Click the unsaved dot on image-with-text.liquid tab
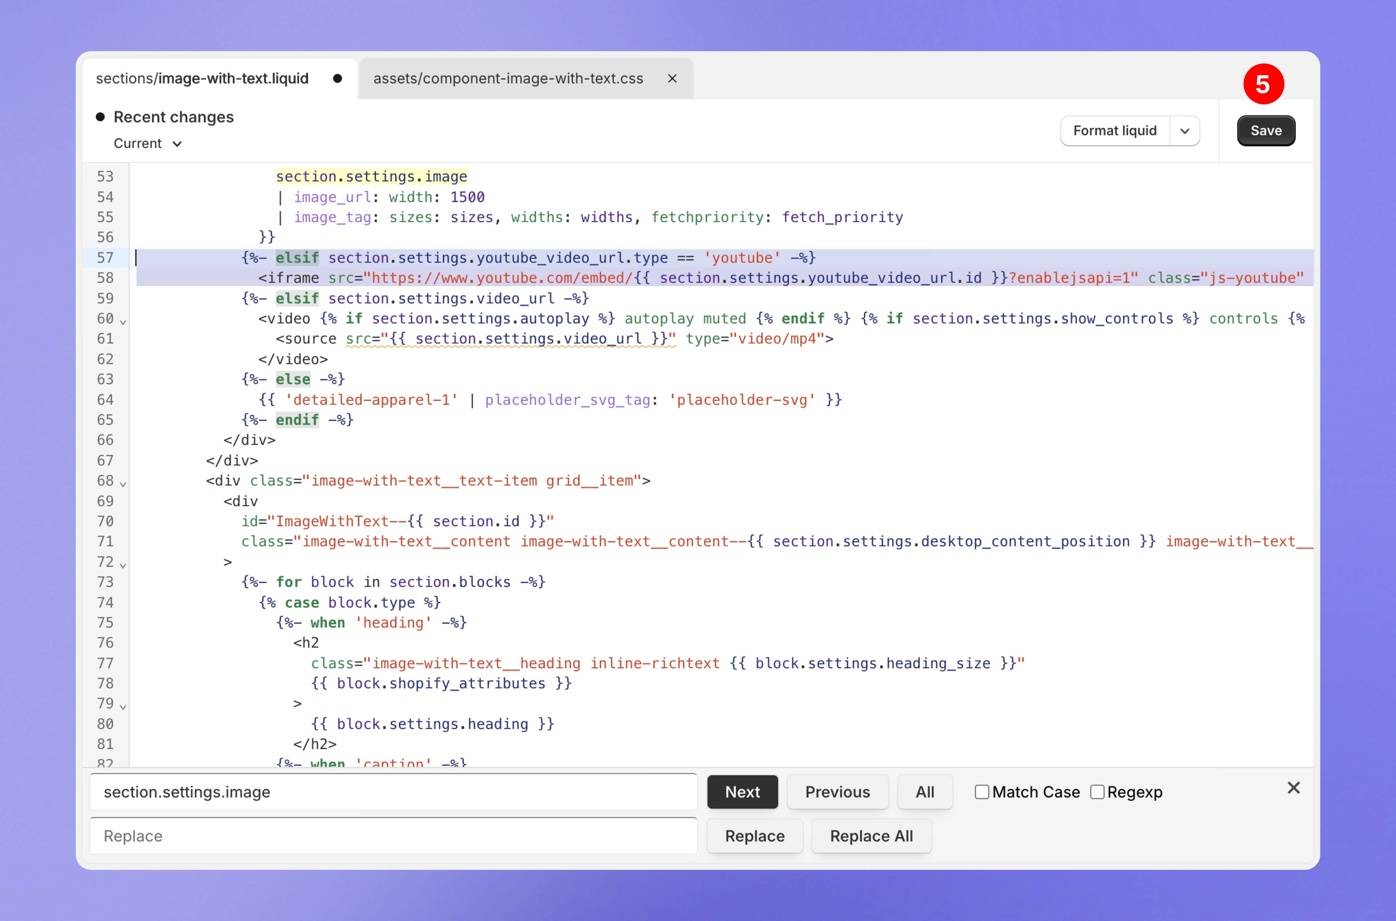Screen dimensions: 1396x921 (337, 78)
